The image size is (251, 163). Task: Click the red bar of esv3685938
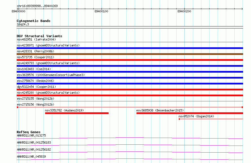[190, 113]
